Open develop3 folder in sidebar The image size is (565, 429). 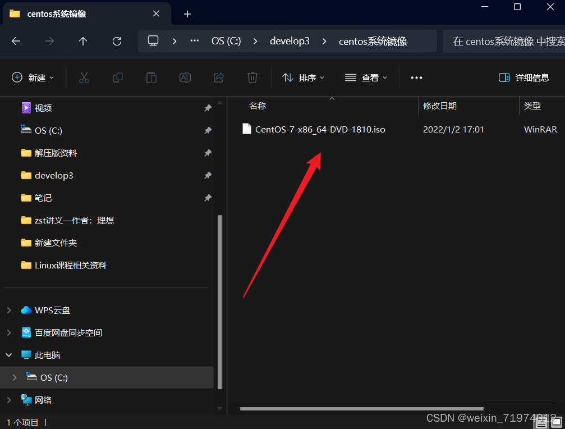pyautogui.click(x=47, y=175)
